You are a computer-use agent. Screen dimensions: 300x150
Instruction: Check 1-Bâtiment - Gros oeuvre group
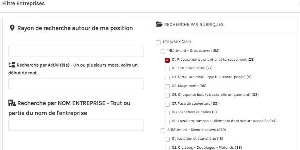click(163, 51)
